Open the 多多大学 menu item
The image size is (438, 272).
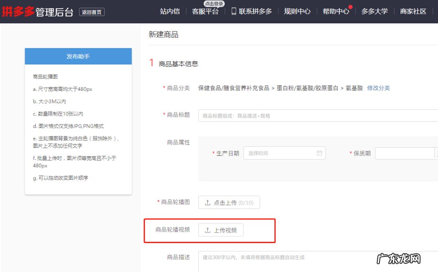click(374, 11)
